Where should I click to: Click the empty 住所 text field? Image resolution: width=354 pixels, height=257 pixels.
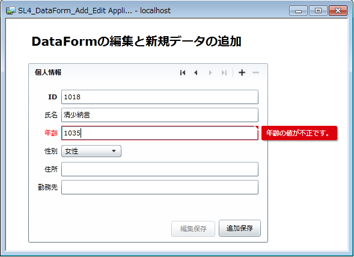pyautogui.click(x=160, y=169)
